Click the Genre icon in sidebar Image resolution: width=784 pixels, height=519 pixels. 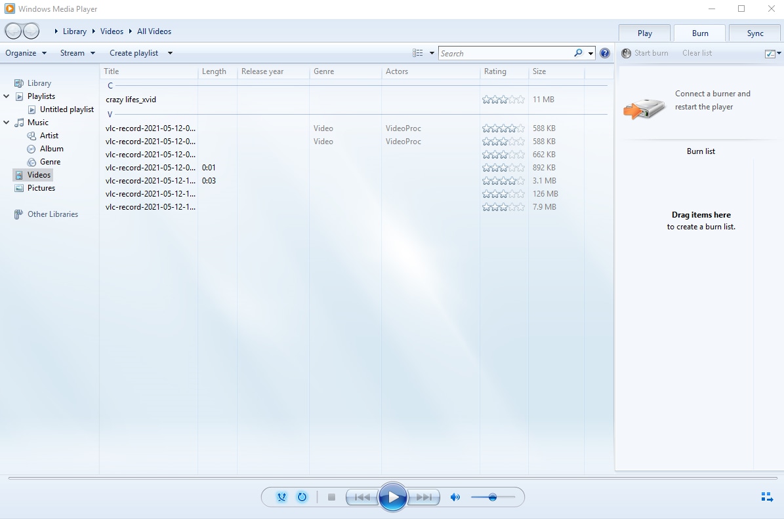click(31, 162)
